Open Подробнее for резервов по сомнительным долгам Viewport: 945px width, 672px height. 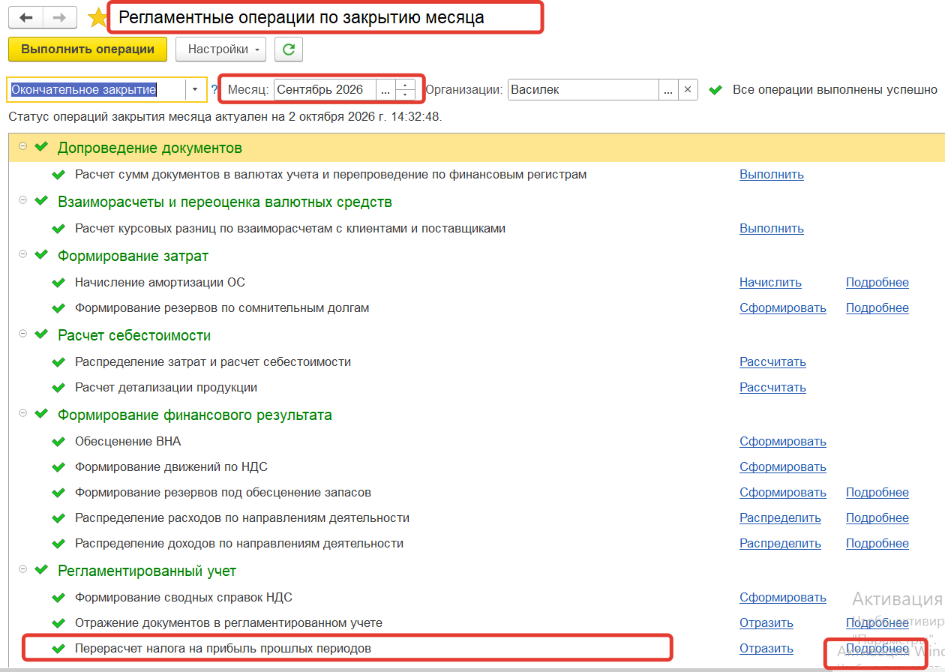pyautogui.click(x=877, y=307)
